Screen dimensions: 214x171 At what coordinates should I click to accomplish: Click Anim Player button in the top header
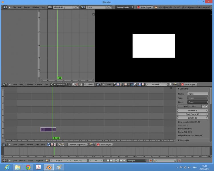click(x=145, y=7)
